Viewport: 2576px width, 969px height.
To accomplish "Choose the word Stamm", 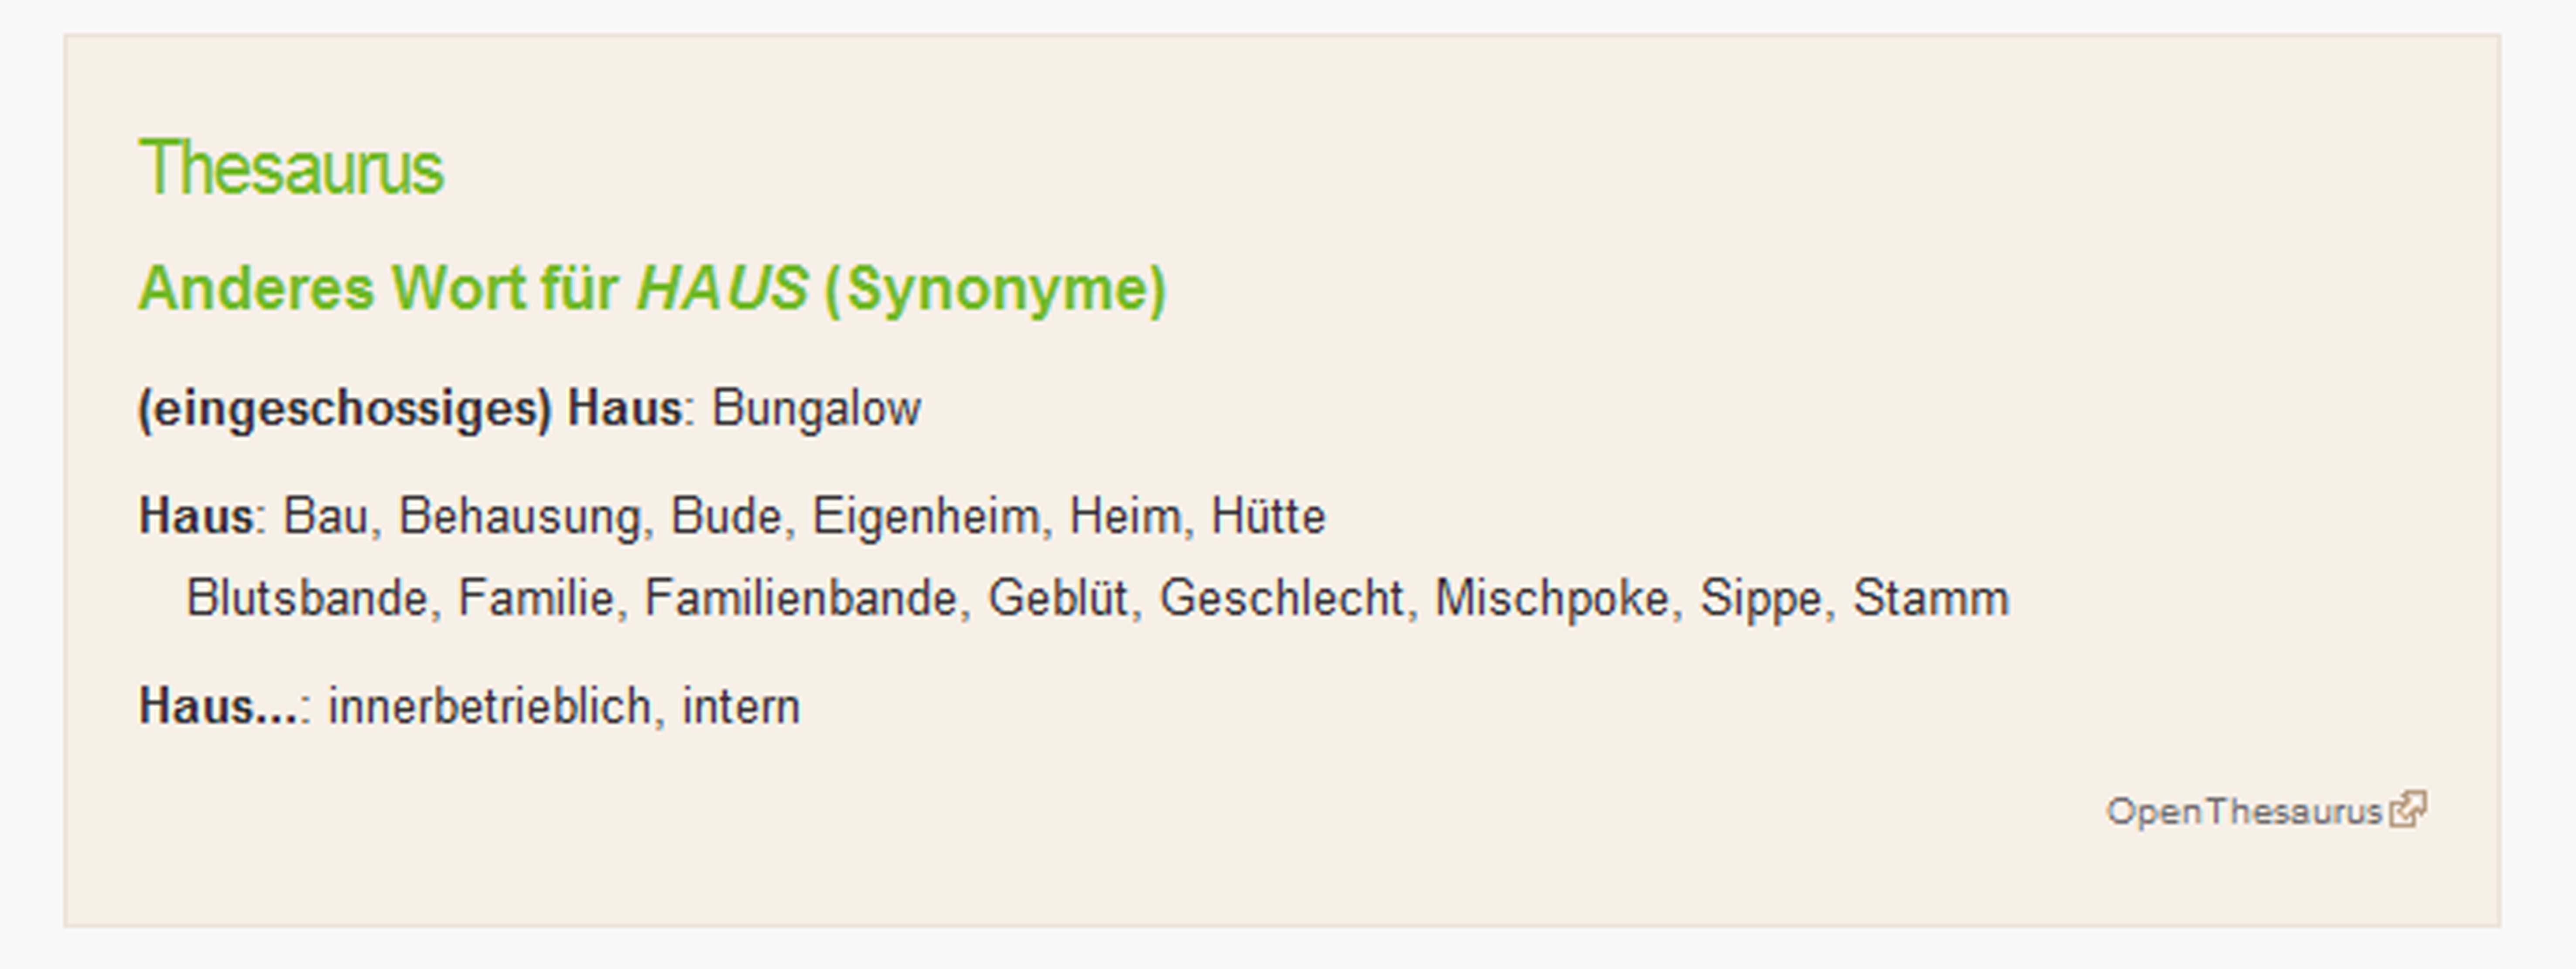I will [1930, 598].
